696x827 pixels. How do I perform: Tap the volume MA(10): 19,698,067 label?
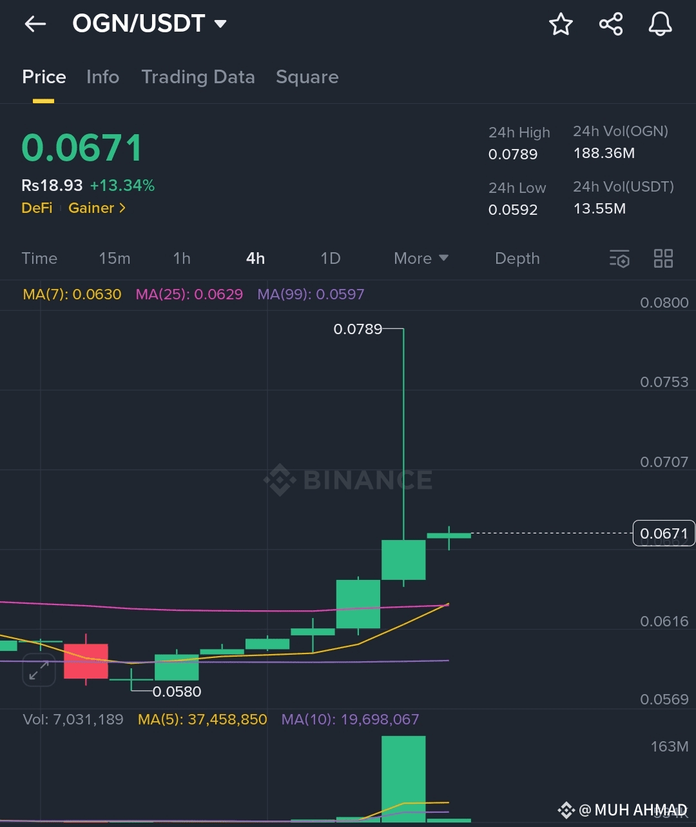350,719
